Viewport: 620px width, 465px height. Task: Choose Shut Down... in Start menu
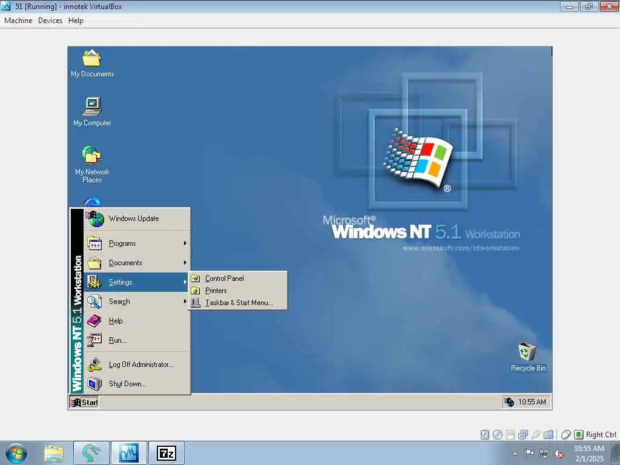pyautogui.click(x=137, y=383)
